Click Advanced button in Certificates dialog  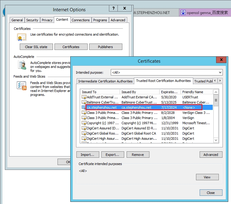pos(211,155)
